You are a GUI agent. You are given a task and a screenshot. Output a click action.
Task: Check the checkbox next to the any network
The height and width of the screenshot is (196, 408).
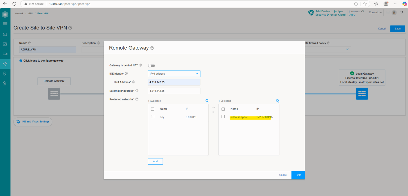pos(152,117)
